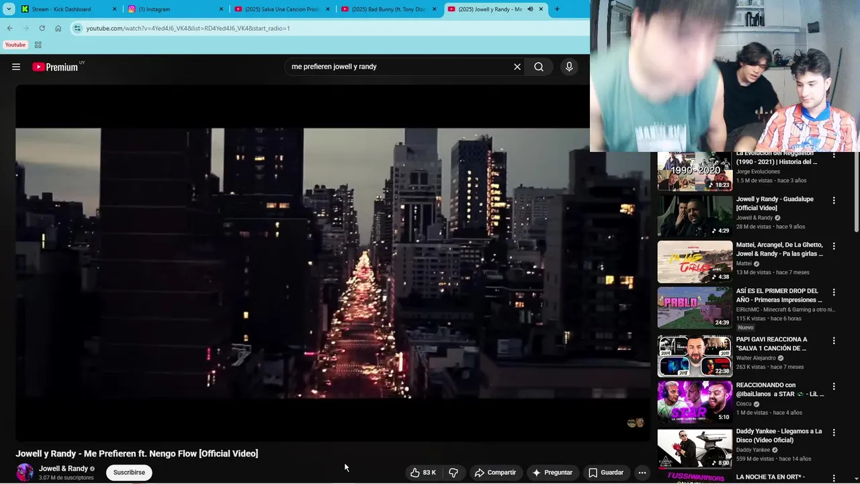Click title 'Jowell y Randy - Guadalupe'
Viewport: 860px width, 484px height.
775,204
